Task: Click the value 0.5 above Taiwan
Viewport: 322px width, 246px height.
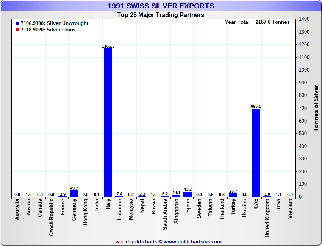Action: point(210,195)
